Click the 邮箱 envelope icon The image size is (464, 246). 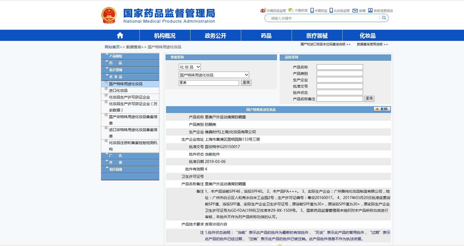[x=355, y=11]
